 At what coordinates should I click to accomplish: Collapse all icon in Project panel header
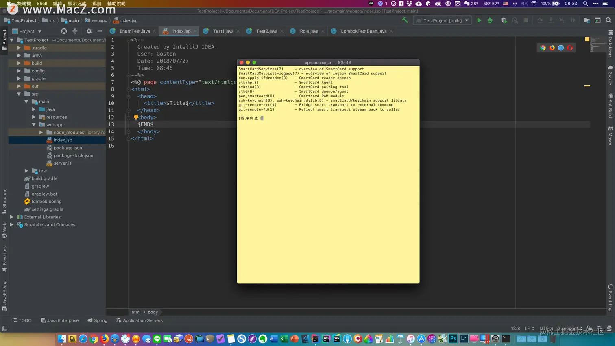[x=75, y=31]
